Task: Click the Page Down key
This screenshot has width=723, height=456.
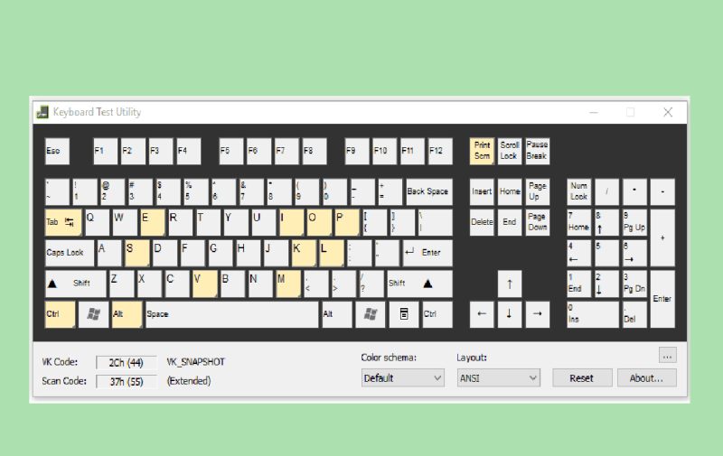Action: (538, 222)
